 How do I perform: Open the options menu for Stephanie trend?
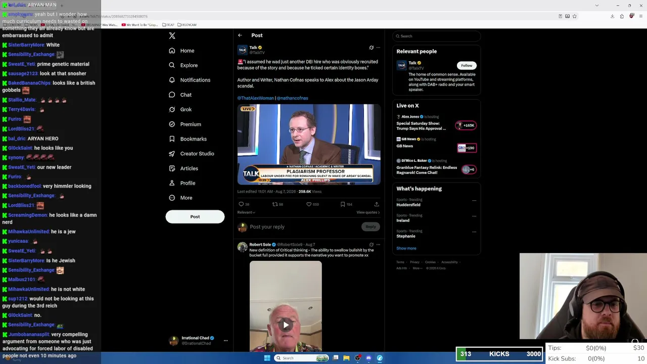pyautogui.click(x=474, y=232)
